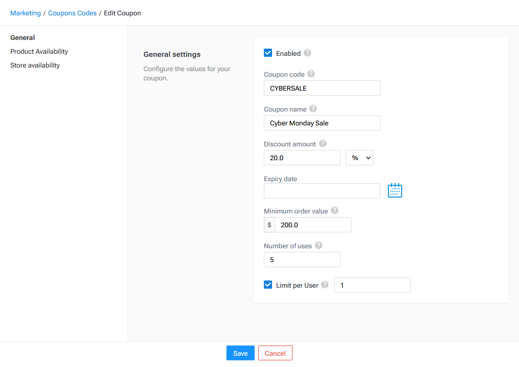Focus the Coupon code text field
Image resolution: width=519 pixels, height=367 pixels.
tap(322, 88)
